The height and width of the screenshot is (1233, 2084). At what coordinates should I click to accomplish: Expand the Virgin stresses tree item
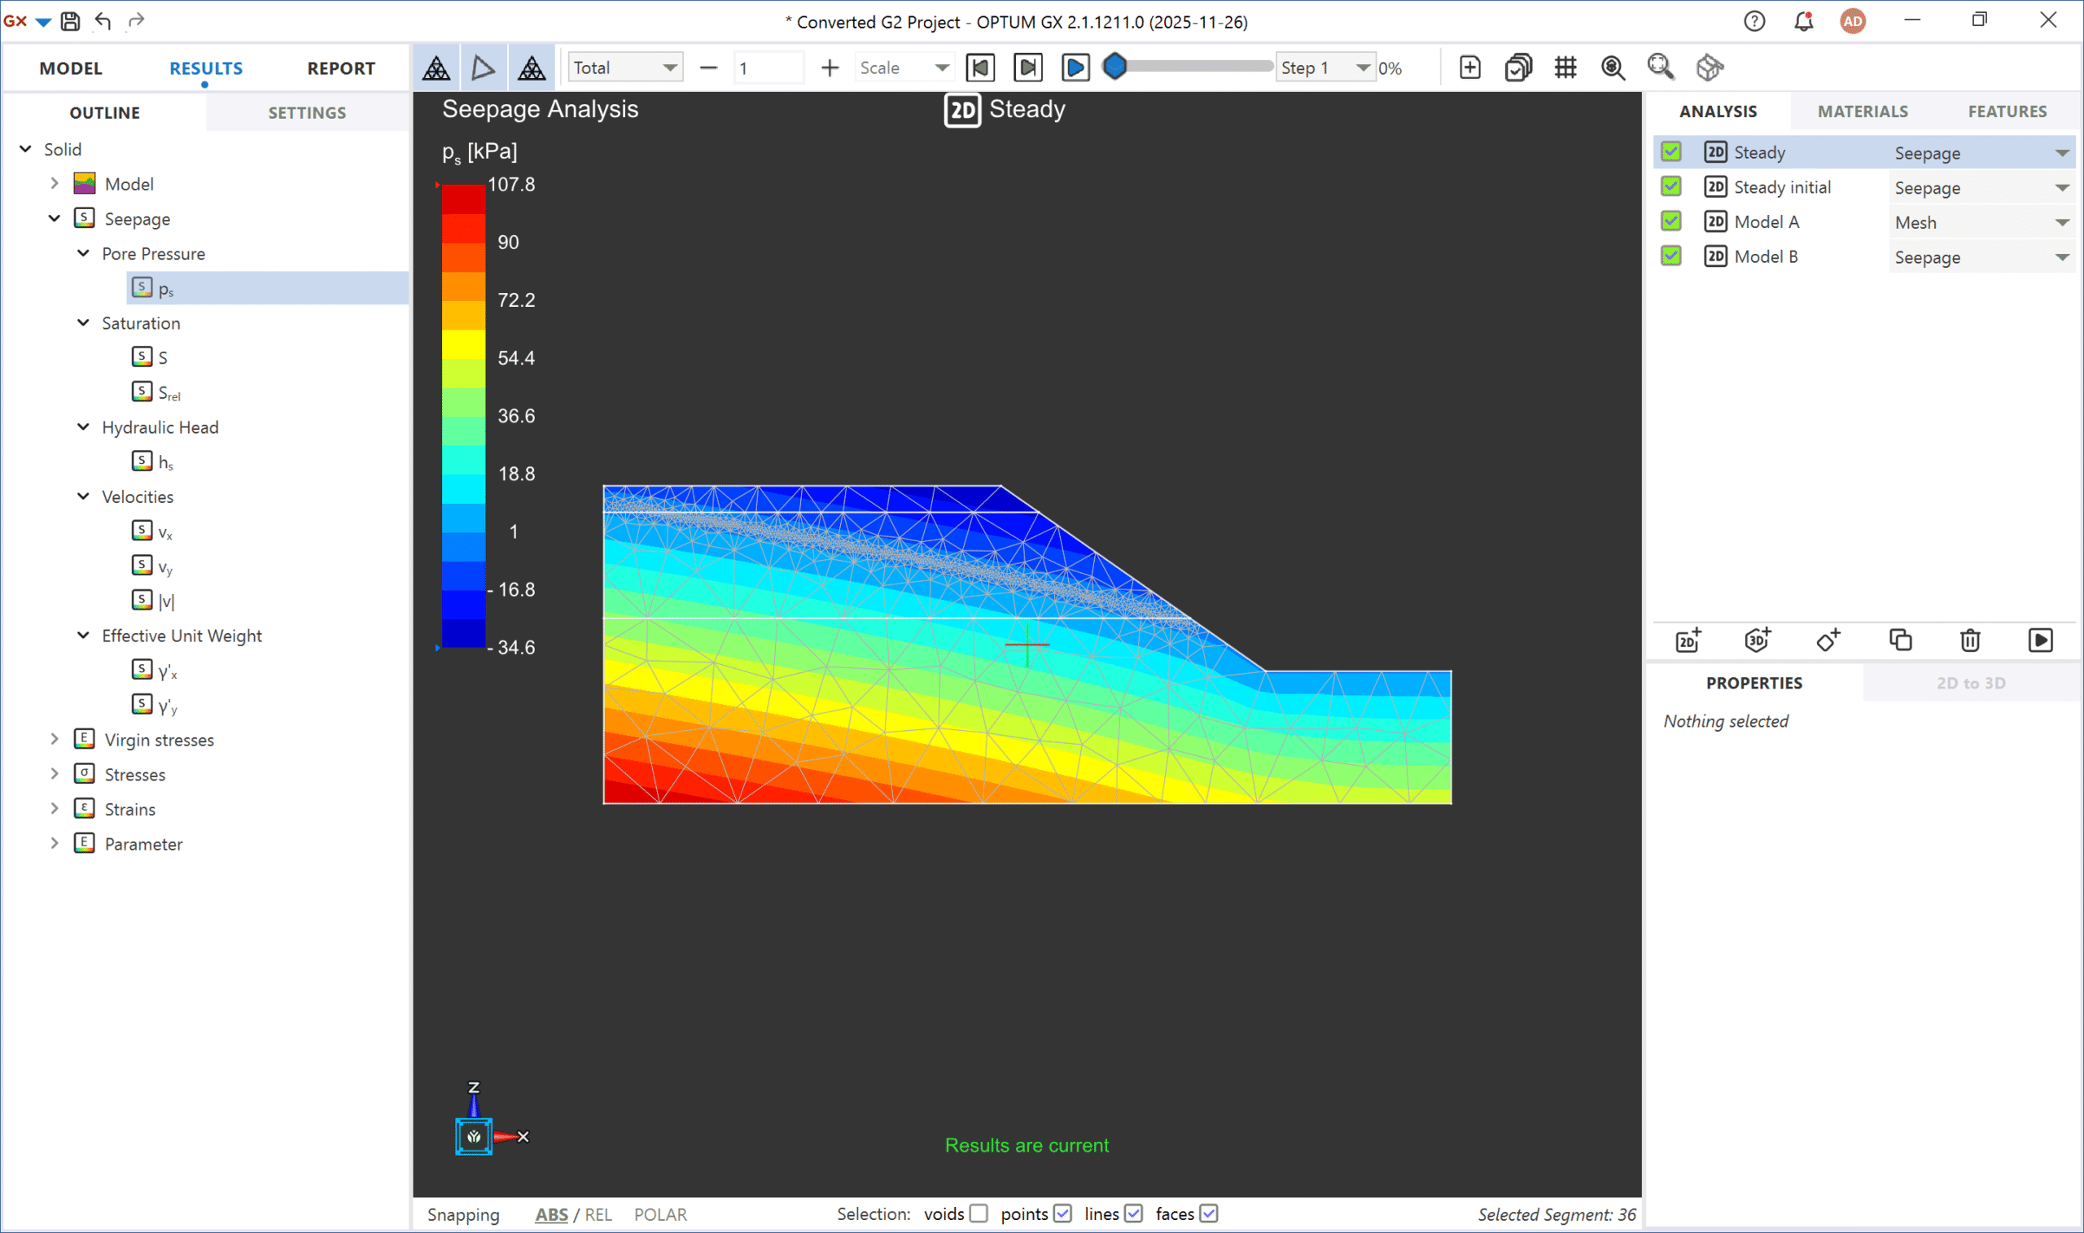coord(54,740)
